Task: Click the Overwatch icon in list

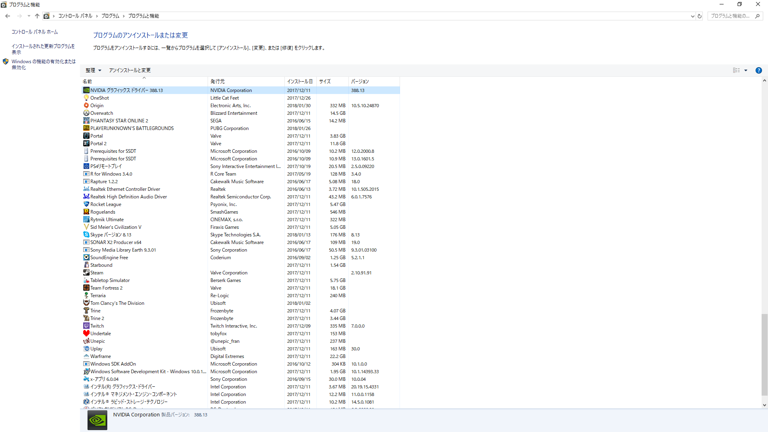Action: (x=86, y=113)
